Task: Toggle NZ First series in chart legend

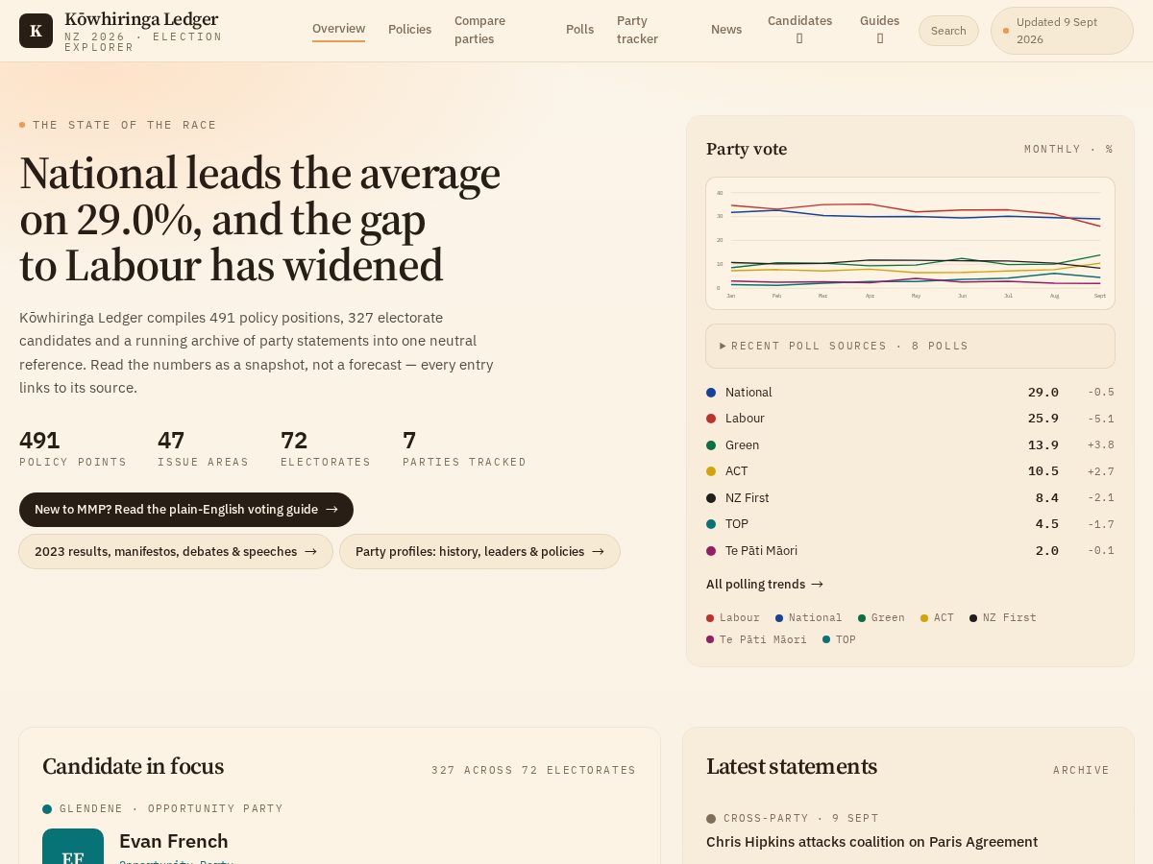Action: coord(1003,618)
